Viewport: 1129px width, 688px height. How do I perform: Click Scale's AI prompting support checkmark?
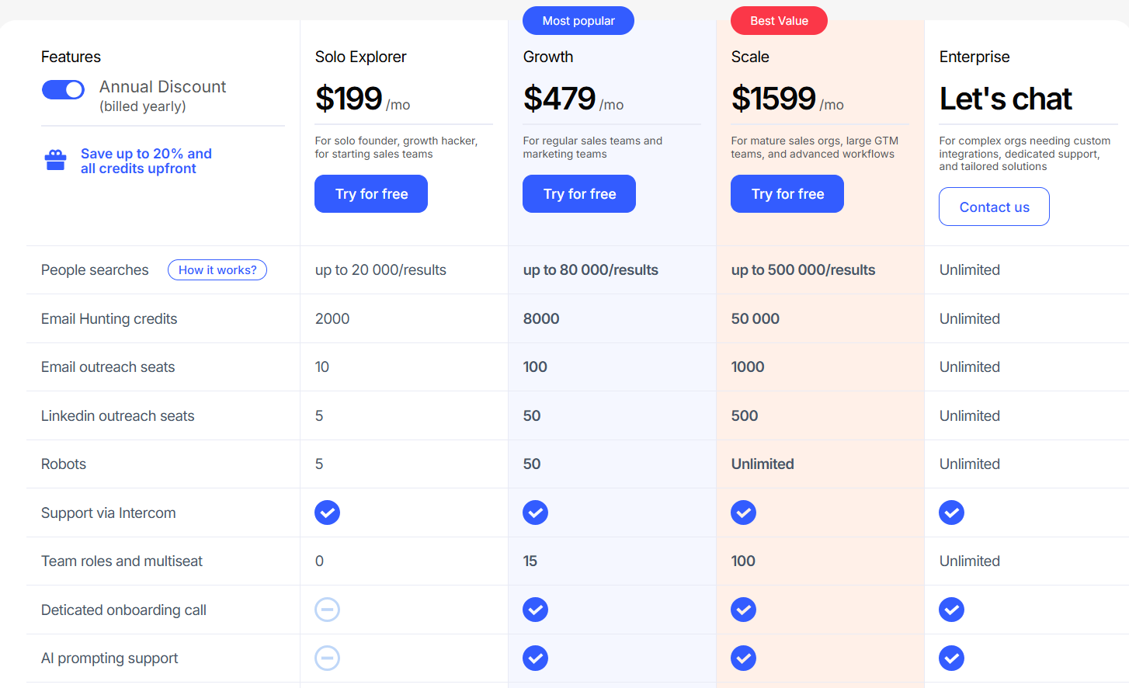tap(743, 658)
